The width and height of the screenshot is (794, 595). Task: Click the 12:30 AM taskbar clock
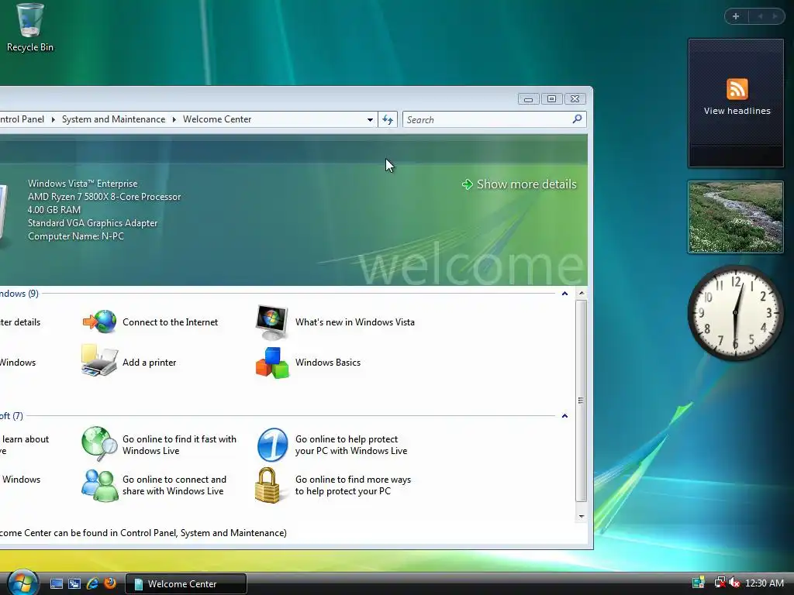tap(764, 583)
